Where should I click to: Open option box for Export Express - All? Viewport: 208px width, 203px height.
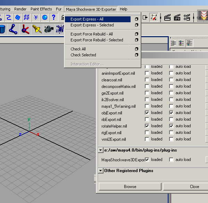click(136, 19)
